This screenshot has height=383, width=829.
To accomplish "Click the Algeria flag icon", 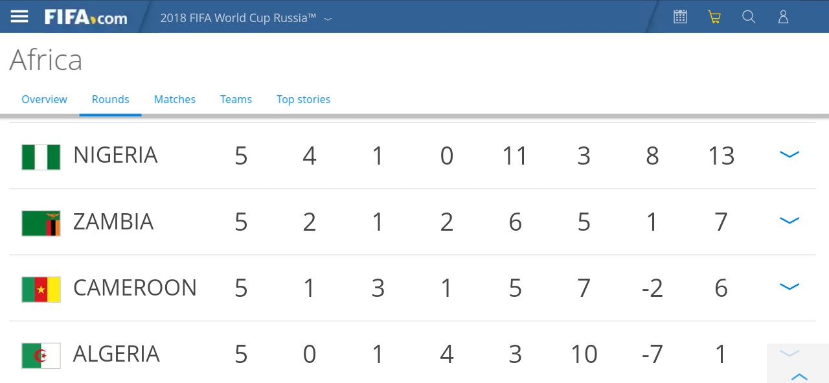I will point(41,355).
